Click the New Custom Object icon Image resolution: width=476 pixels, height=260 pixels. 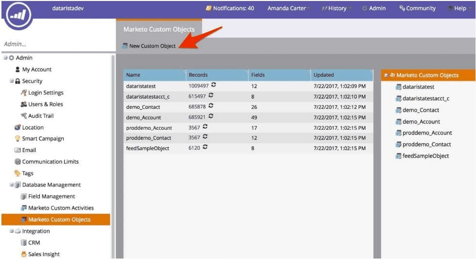pos(125,46)
